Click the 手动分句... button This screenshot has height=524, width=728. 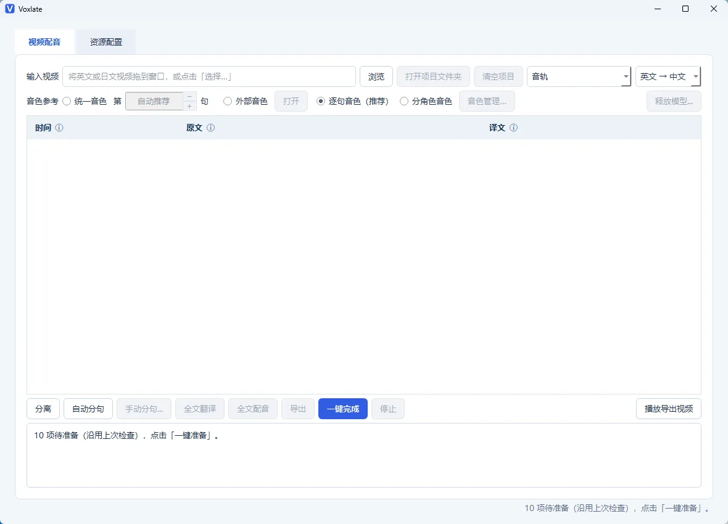click(x=144, y=409)
